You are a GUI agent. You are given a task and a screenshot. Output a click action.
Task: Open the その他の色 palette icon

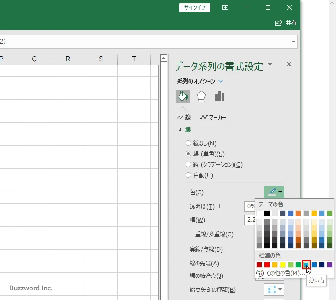[260, 273]
